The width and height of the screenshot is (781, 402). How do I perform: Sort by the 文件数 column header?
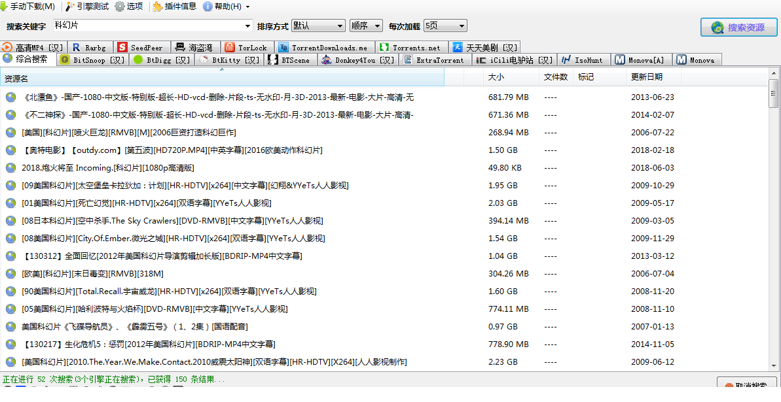point(556,78)
